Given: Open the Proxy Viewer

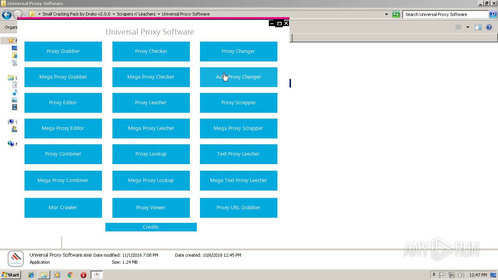Looking at the screenshot, I should (151, 208).
